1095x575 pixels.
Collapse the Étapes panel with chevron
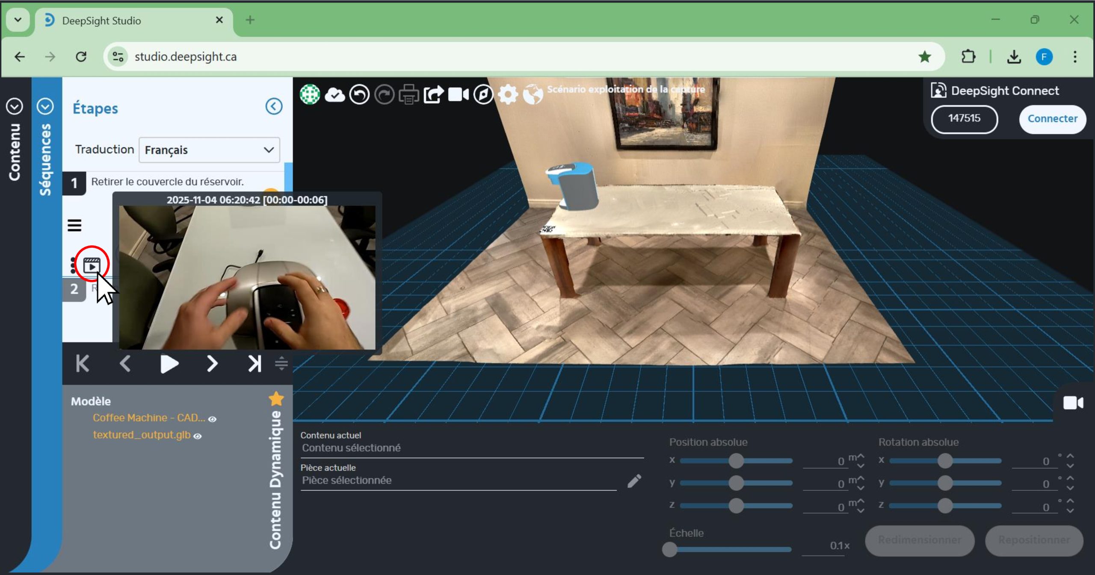pos(274,106)
